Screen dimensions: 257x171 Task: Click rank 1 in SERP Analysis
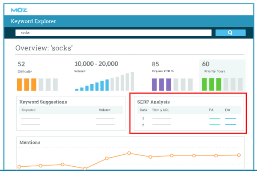143,118
